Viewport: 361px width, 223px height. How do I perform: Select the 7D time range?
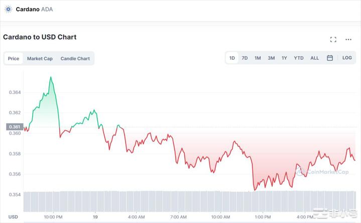[245, 58]
